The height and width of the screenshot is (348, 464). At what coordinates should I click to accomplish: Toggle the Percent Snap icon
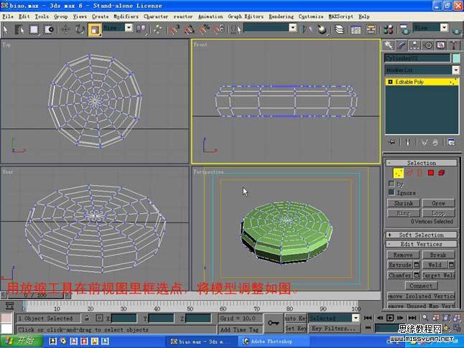coord(204,29)
